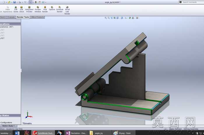Screen dimensions: 204x135
Task: Open the Apply Scene dropdown arrow
Action: pyautogui.click(x=135, y=18)
